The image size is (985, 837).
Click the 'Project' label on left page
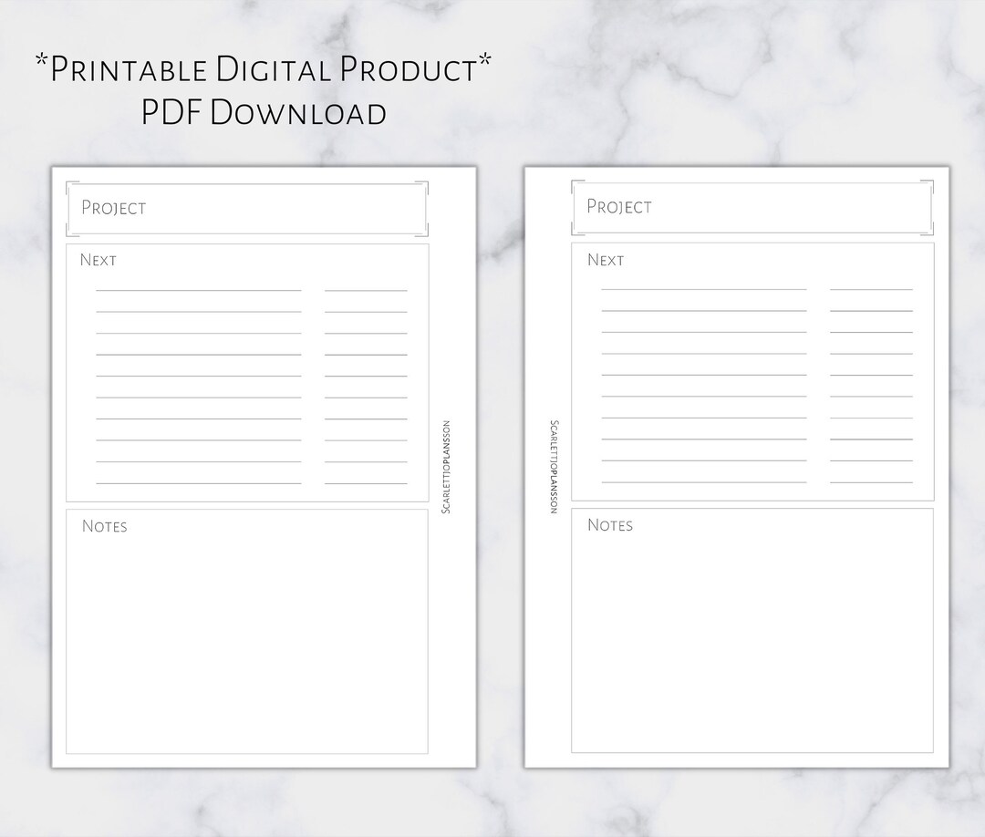pyautogui.click(x=114, y=208)
